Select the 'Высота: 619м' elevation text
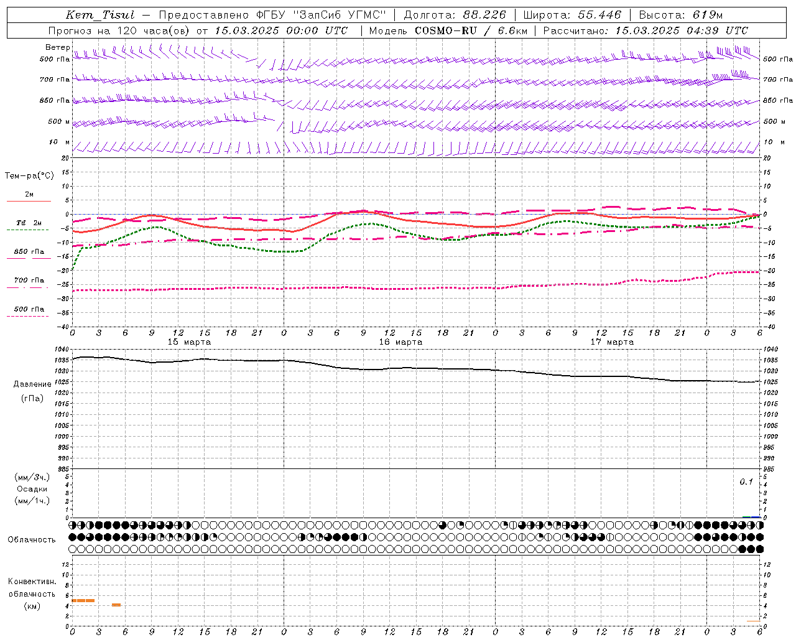This screenshot has height=637, width=796. coord(681,15)
